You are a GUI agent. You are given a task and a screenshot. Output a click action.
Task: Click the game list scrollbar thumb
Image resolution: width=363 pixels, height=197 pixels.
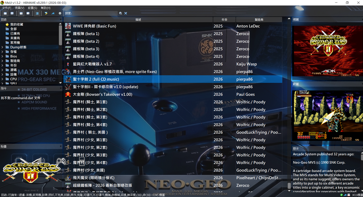coord(289,186)
